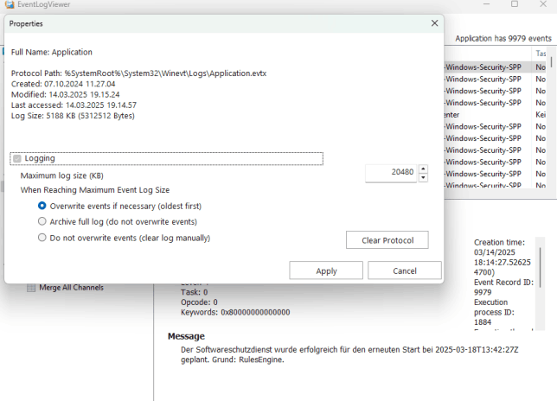557x401 pixels.
Task: Increase maximum log size with up arrow
Action: (x=423, y=169)
